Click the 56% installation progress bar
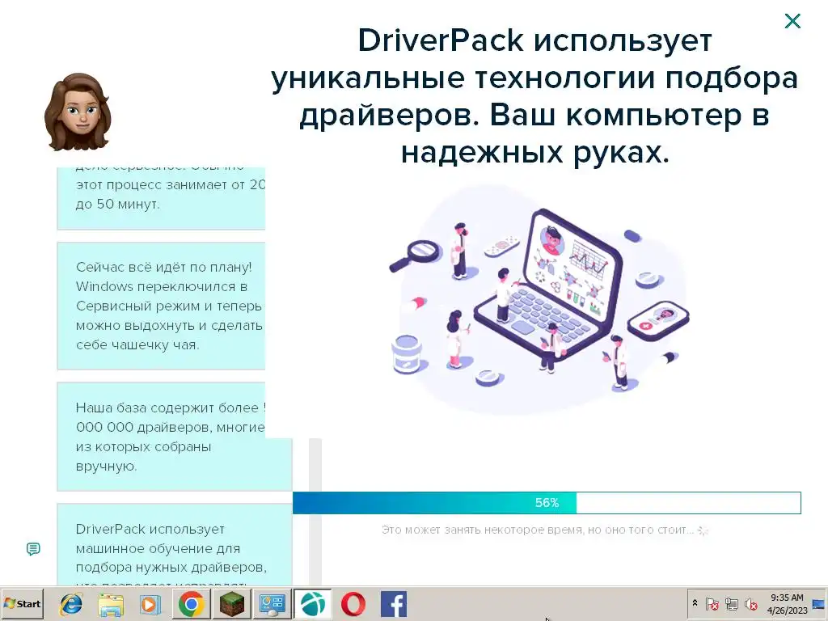 pyautogui.click(x=547, y=503)
